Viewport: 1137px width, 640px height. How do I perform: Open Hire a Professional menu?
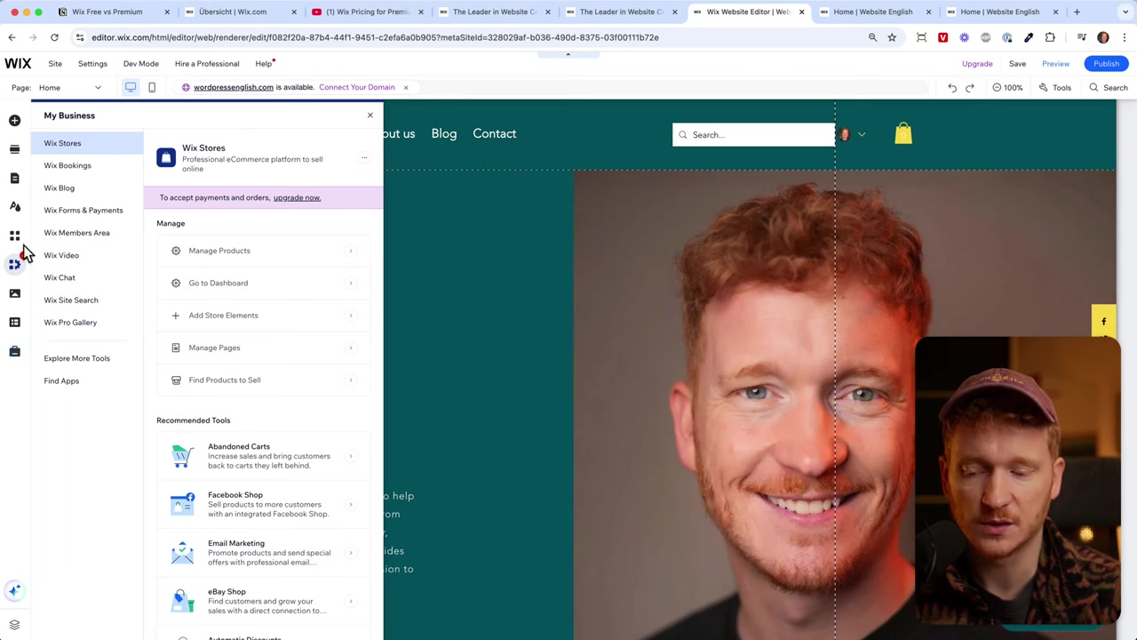207,64
